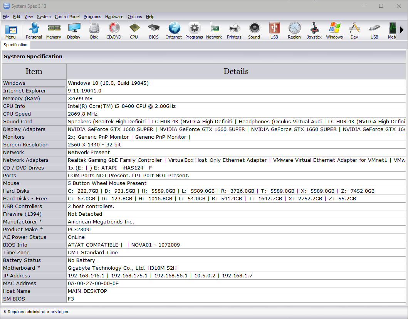Open the Menu toolbar button
Viewport: 408px width, 319px height.
pyautogui.click(x=11, y=30)
